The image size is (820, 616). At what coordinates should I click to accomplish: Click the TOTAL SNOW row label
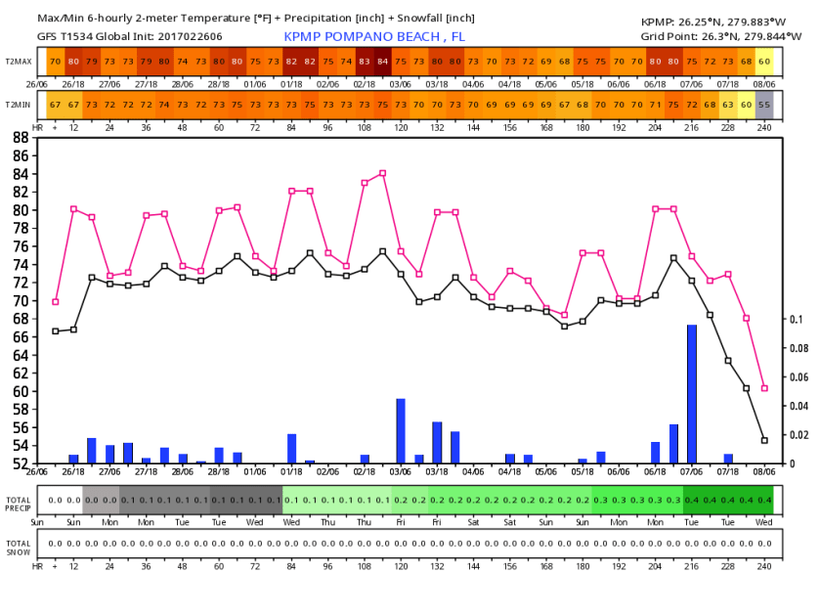tap(17, 543)
